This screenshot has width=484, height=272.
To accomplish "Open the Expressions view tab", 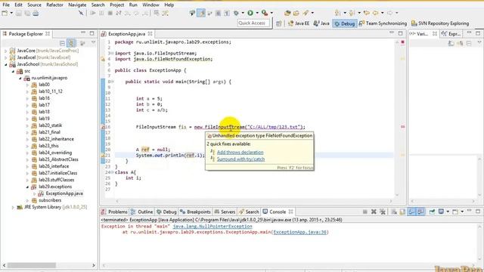I will 451,34.
